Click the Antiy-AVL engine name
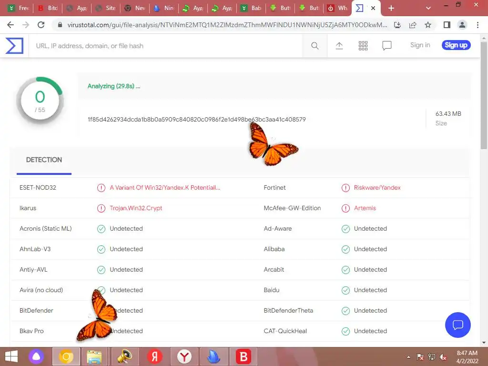The height and width of the screenshot is (366, 488). click(x=34, y=270)
